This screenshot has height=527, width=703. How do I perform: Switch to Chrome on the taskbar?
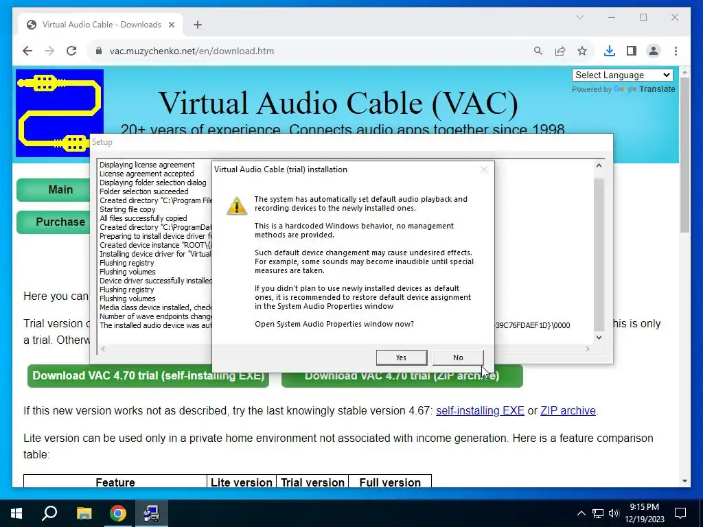[x=118, y=513]
